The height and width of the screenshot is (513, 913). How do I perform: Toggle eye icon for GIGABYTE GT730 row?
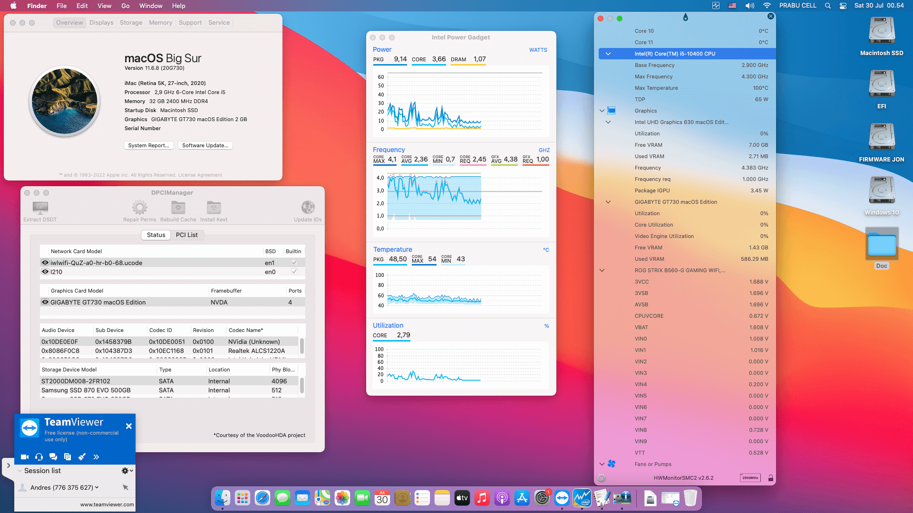(45, 302)
